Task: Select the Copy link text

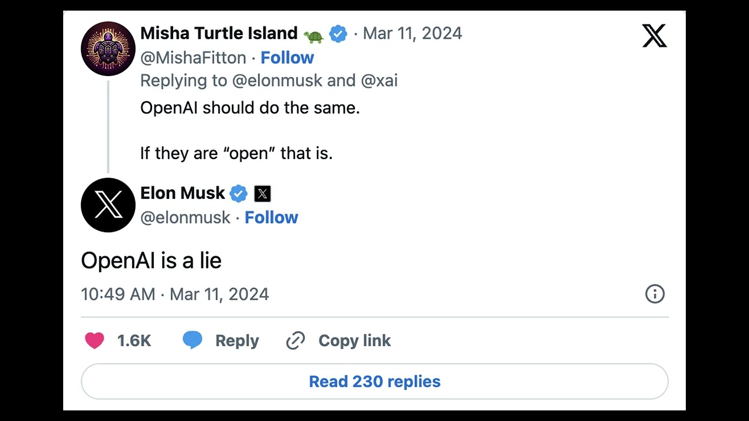Action: (x=354, y=341)
